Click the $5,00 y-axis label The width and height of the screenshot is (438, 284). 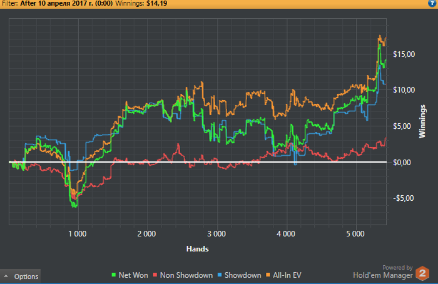pos(402,126)
